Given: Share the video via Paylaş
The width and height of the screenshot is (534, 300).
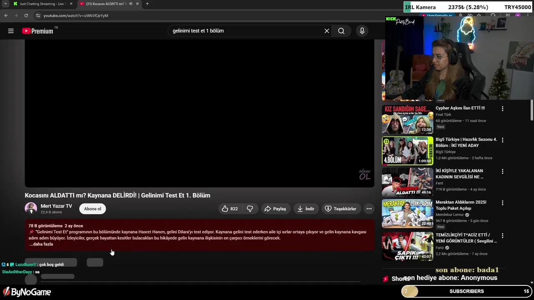Looking at the screenshot, I should pos(275,209).
